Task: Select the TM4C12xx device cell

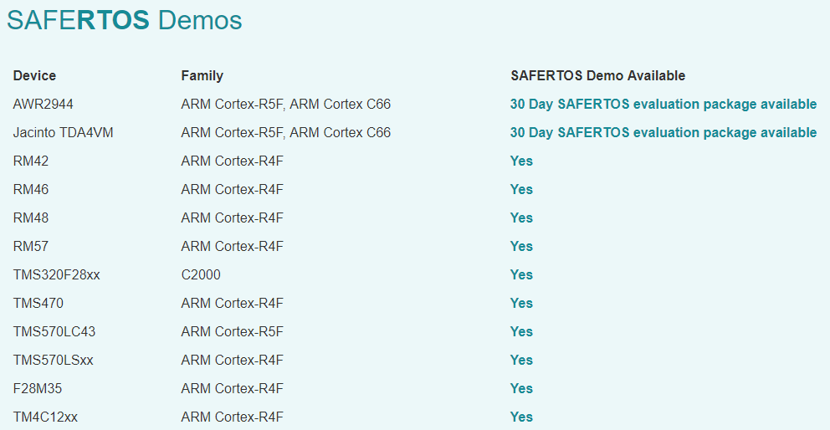Action: coord(45,417)
